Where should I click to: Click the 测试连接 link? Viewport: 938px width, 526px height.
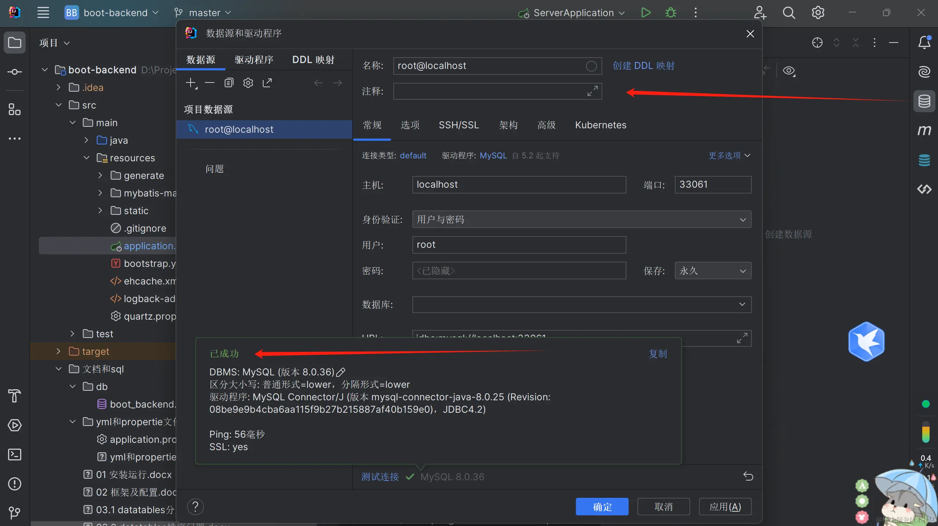[380, 477]
